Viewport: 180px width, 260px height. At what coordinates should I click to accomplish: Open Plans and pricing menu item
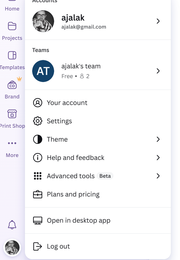click(x=98, y=194)
